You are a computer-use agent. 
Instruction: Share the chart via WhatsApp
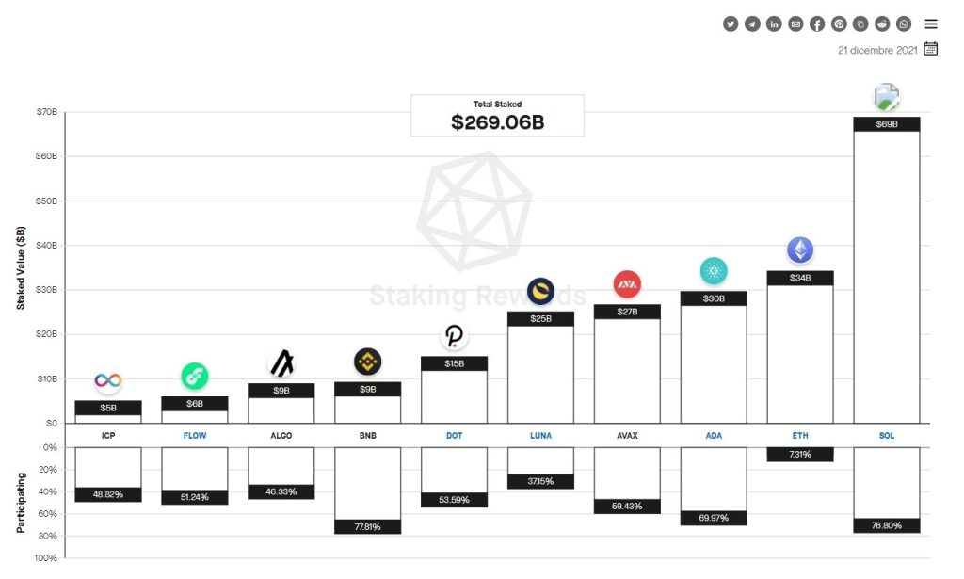(904, 24)
